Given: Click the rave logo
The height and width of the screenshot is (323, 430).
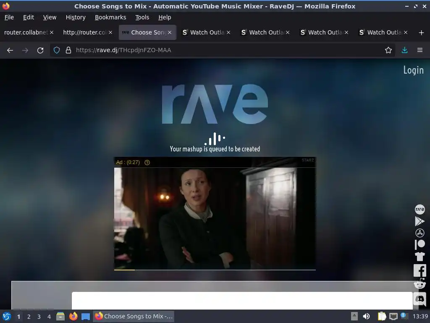Looking at the screenshot, I should pos(215,104).
